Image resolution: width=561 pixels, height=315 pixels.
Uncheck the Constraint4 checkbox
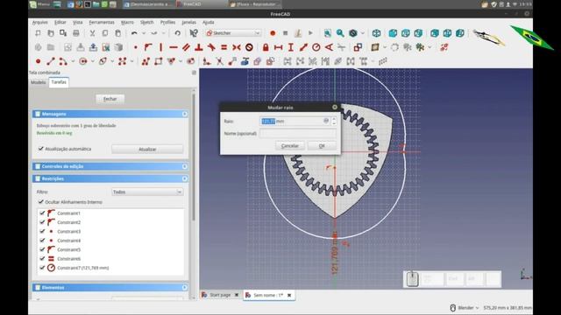[x=42, y=241]
